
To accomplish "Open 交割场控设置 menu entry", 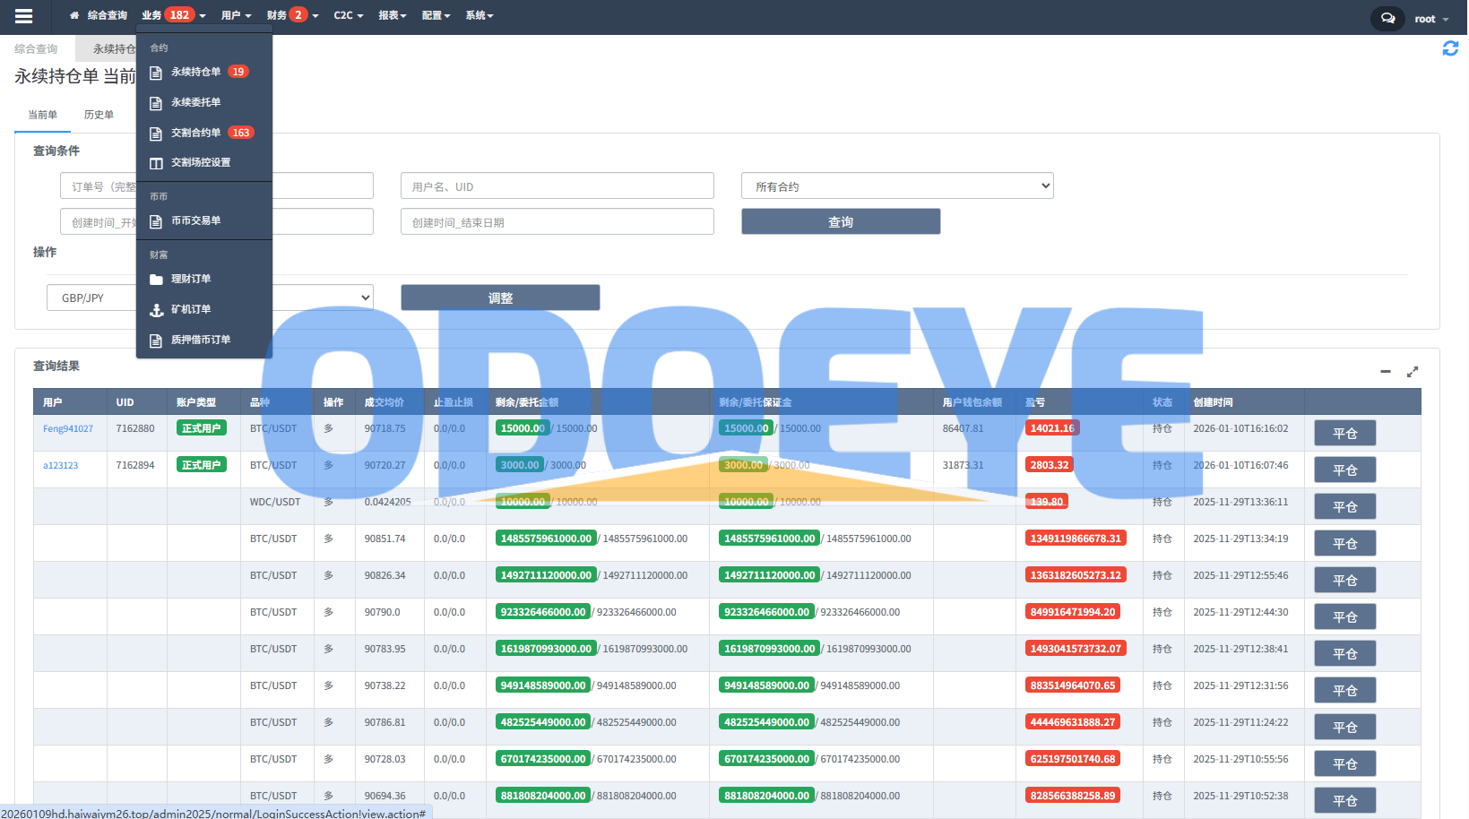I will coord(200,163).
